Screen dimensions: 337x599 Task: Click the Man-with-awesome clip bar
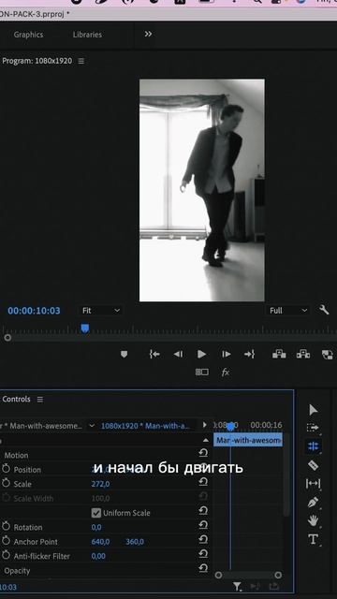pos(248,440)
